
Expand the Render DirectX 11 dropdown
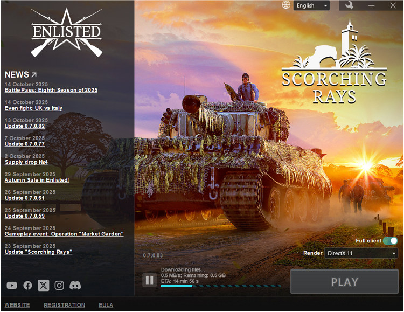pos(361,253)
